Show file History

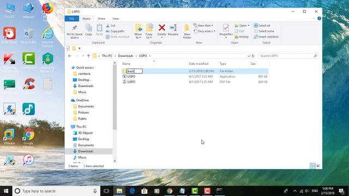(x=242, y=36)
